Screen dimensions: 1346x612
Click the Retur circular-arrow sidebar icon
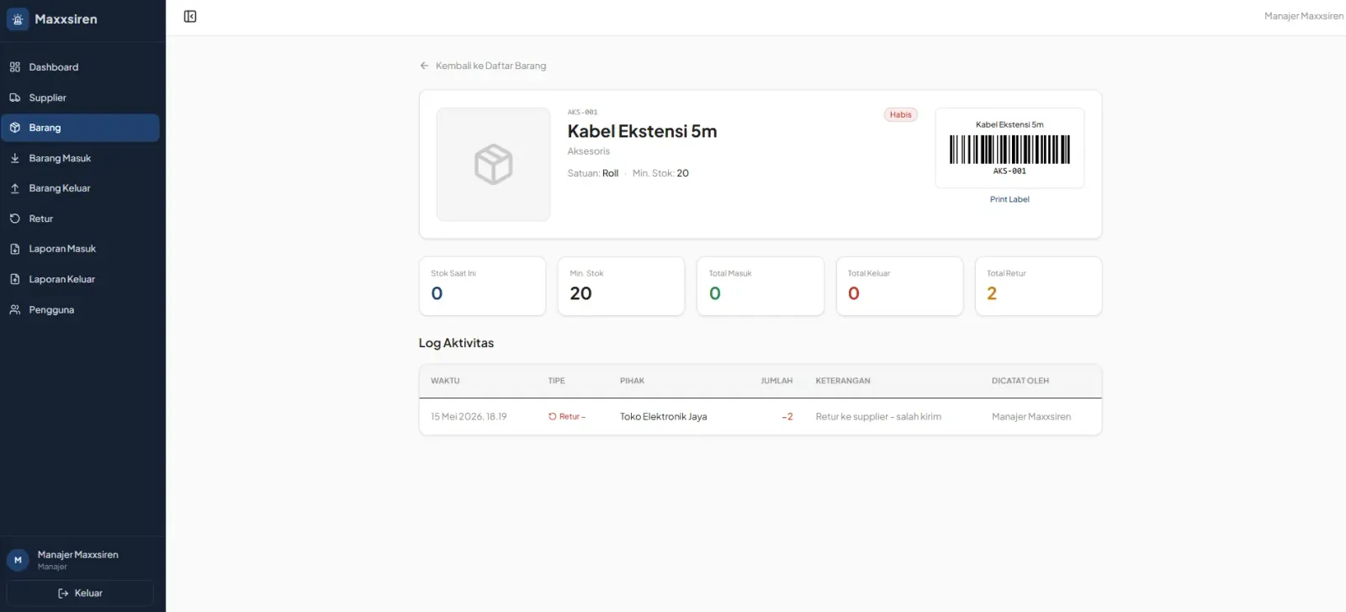tap(15, 219)
